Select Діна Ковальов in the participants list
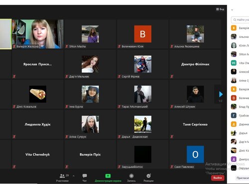Viewport: 249px width, 184px height. [x=240, y=151]
